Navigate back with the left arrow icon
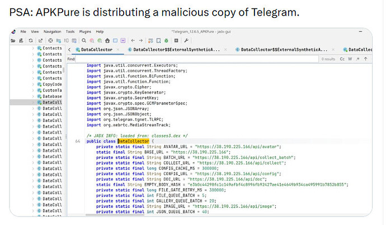Screen dimensions: 386x225 133,41
